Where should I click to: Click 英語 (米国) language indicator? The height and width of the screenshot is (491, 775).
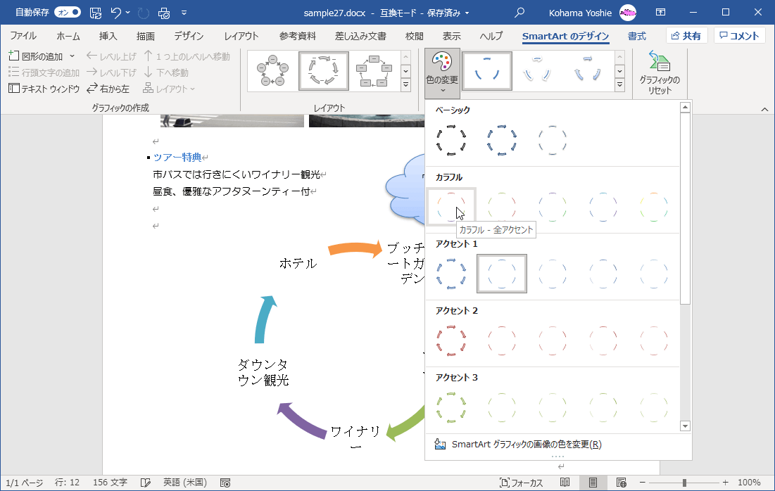point(185,483)
